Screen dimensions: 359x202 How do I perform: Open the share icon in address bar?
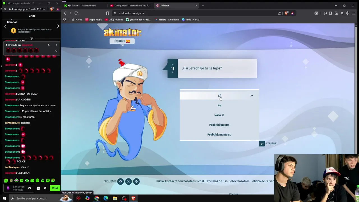(x=279, y=13)
